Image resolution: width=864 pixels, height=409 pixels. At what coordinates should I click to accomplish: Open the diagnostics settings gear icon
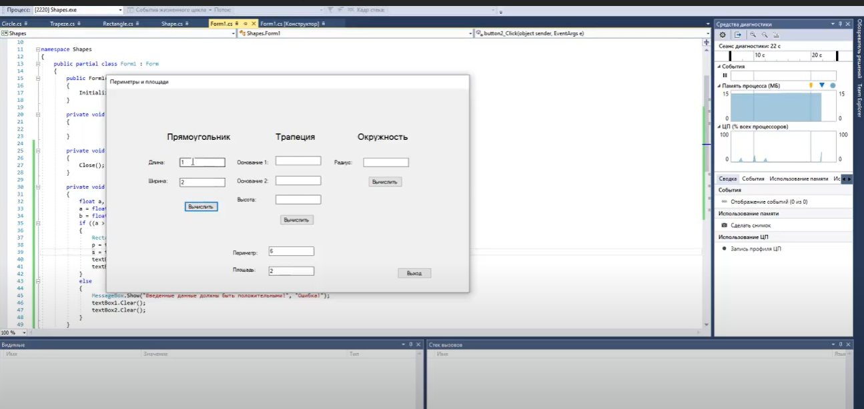click(x=723, y=35)
